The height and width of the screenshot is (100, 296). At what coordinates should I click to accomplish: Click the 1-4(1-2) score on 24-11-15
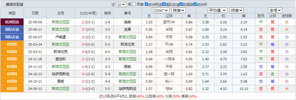[x=88, y=67]
